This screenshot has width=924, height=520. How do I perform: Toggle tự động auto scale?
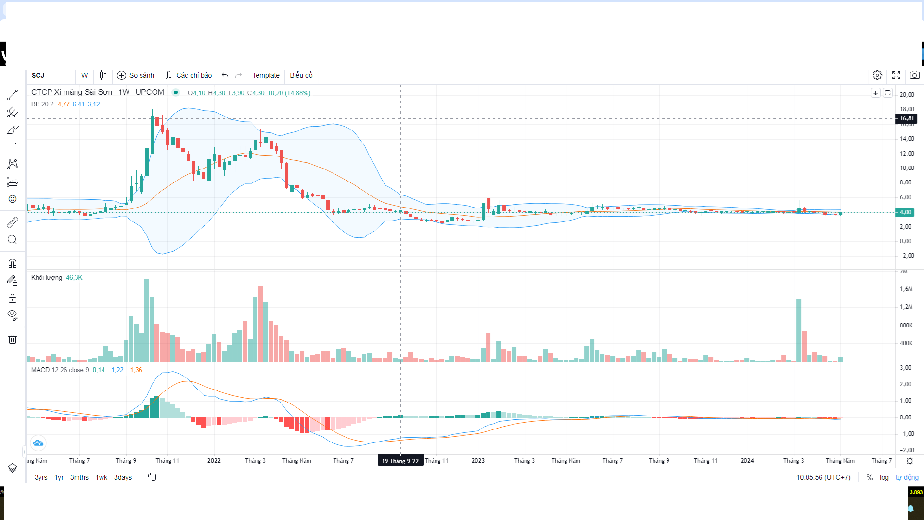point(907,477)
